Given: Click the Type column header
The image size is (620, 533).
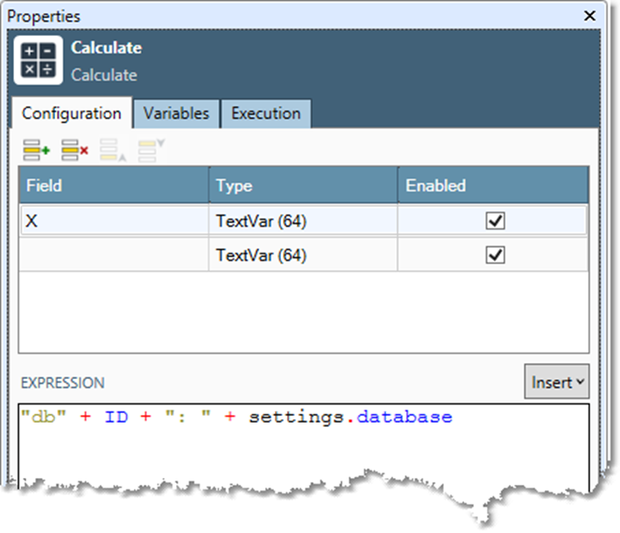Looking at the screenshot, I should click(x=302, y=186).
